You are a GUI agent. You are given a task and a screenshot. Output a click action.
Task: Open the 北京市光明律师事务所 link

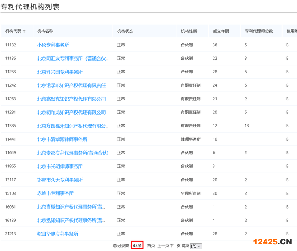click(x=60, y=167)
